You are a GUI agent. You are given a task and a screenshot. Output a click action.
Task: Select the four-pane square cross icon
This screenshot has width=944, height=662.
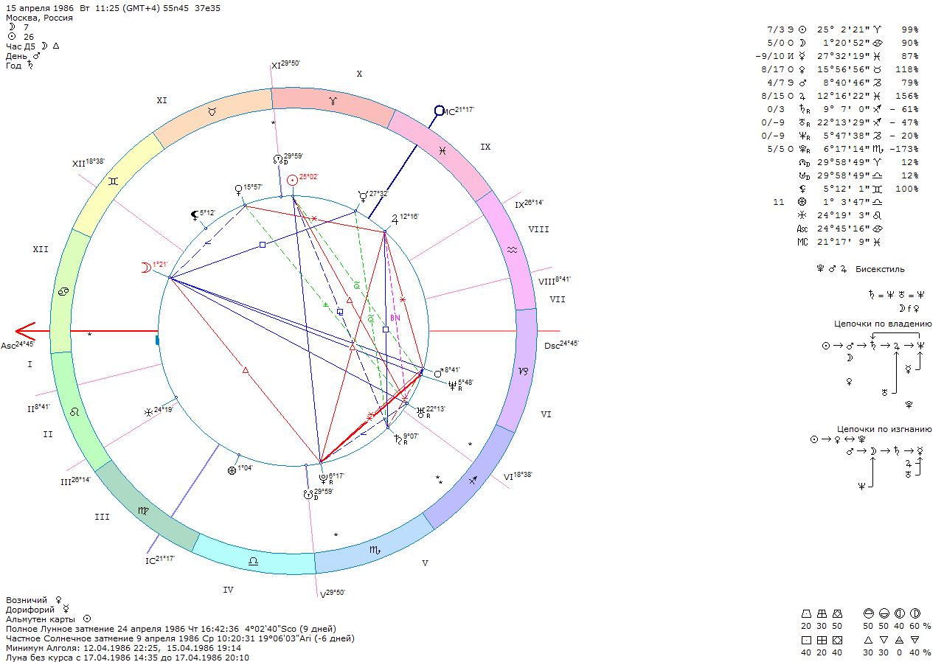822,640
